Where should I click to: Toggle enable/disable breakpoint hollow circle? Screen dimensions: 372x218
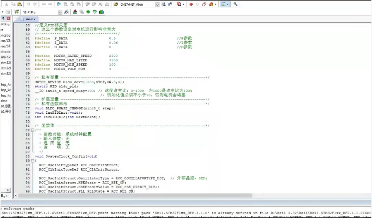click(x=197, y=4)
